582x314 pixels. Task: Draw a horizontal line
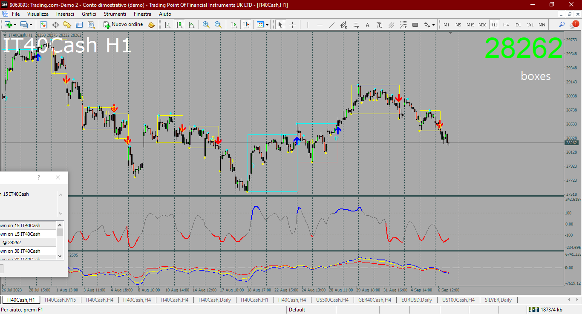click(x=320, y=25)
